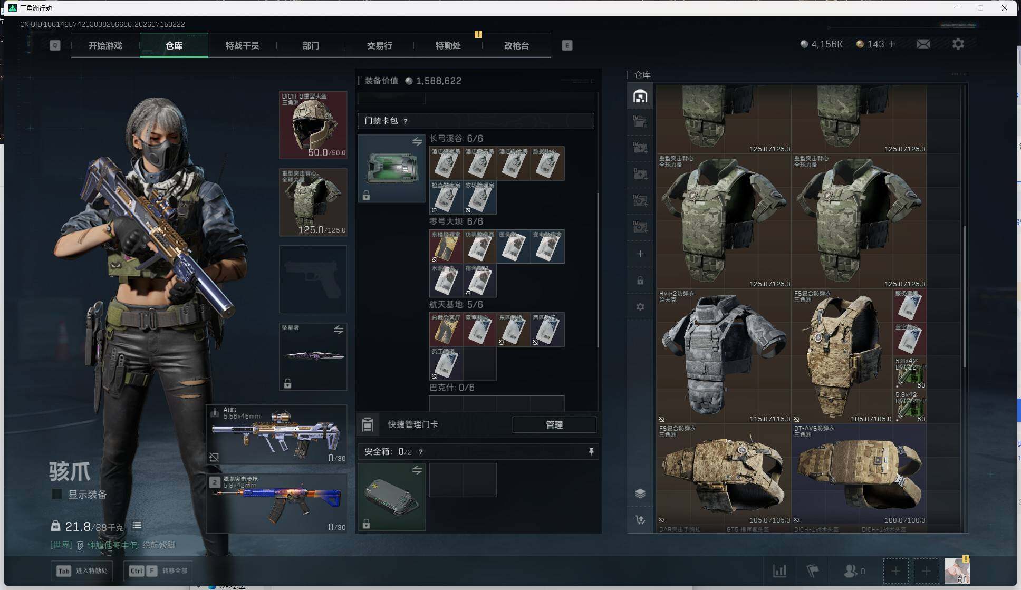
Task: Click the Q key icon left of the tabs
Action: (55, 45)
